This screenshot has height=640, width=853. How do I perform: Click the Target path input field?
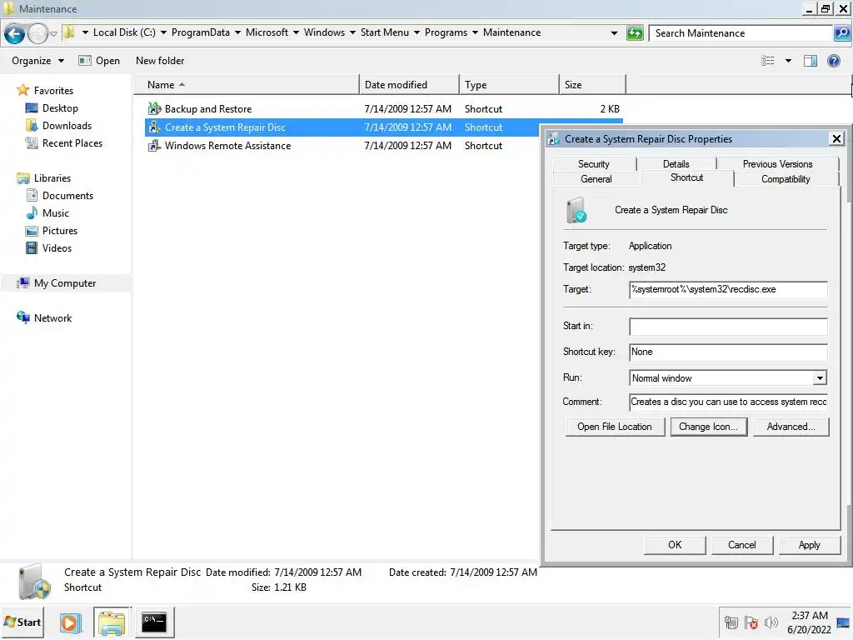click(x=728, y=289)
